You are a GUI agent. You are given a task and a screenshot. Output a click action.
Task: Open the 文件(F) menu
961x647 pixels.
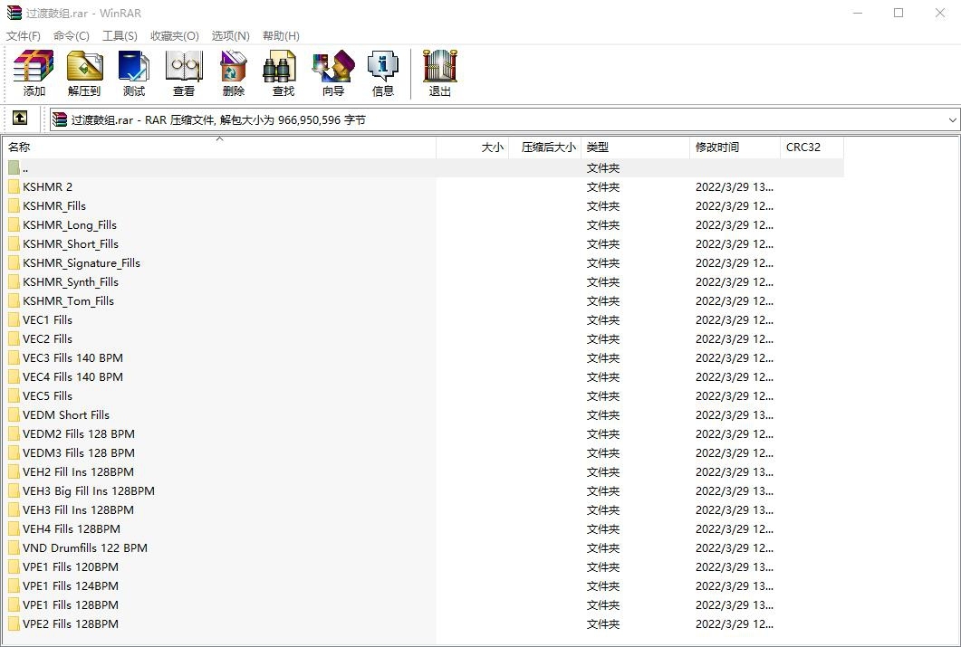tap(24, 35)
